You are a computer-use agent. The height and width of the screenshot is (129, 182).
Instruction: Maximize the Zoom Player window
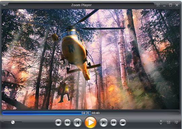point(171,5)
